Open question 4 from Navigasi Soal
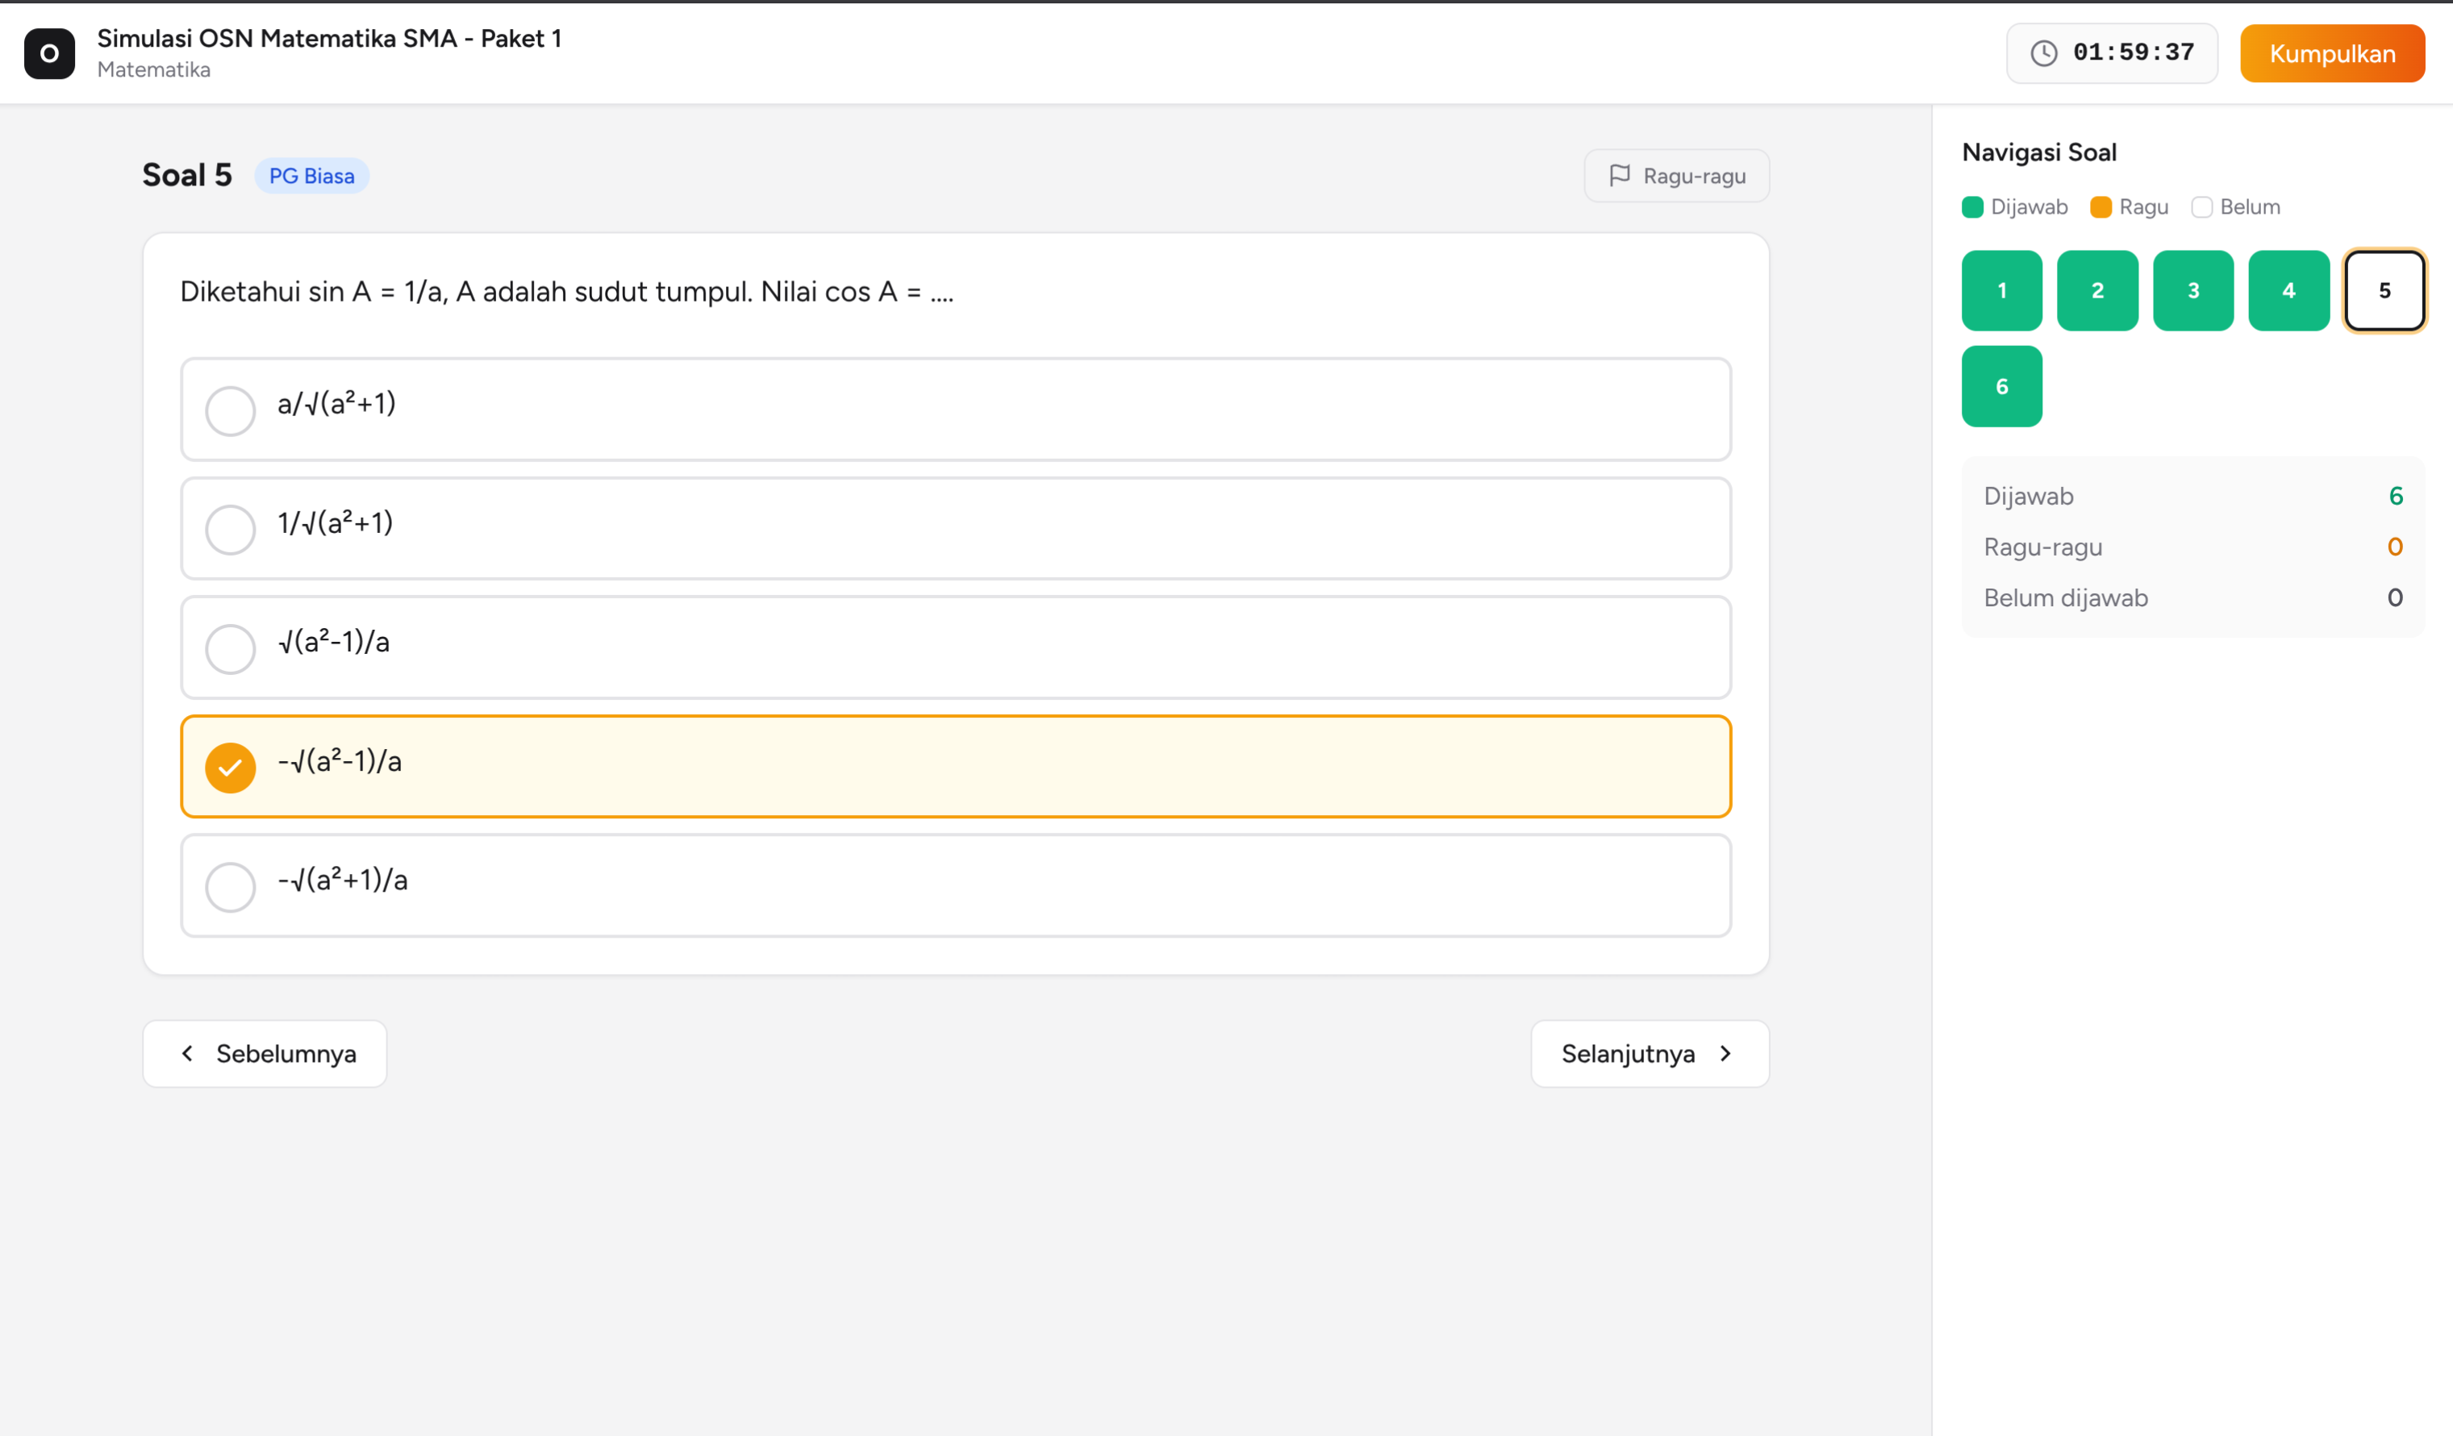The height and width of the screenshot is (1436, 2453). click(2288, 291)
